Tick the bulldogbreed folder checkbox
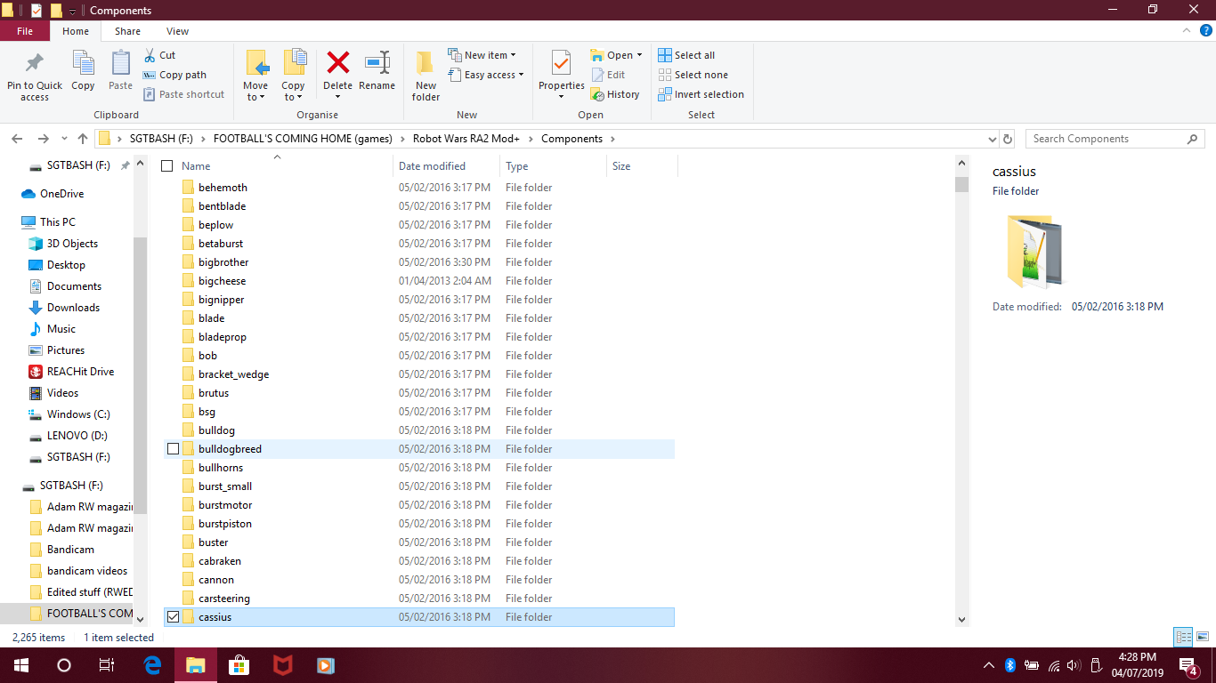 pos(174,449)
